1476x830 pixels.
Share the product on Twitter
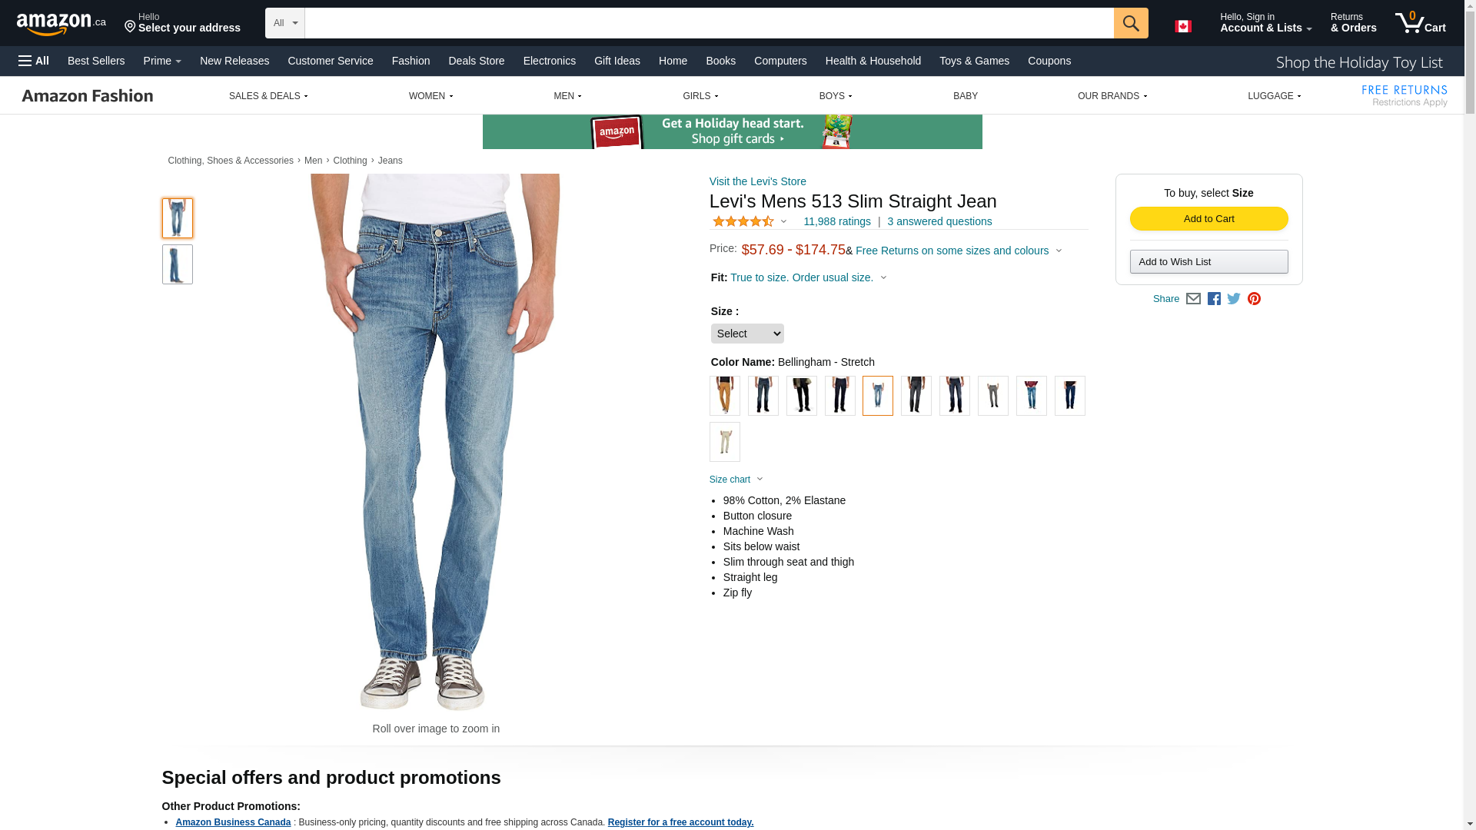[x=1234, y=299]
